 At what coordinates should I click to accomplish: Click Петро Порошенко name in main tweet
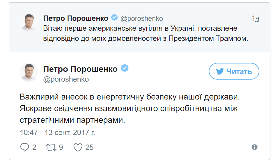click(x=80, y=69)
